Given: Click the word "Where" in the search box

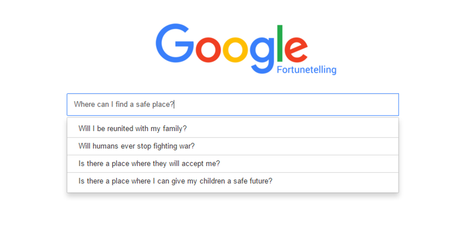Looking at the screenshot, I should (84, 104).
